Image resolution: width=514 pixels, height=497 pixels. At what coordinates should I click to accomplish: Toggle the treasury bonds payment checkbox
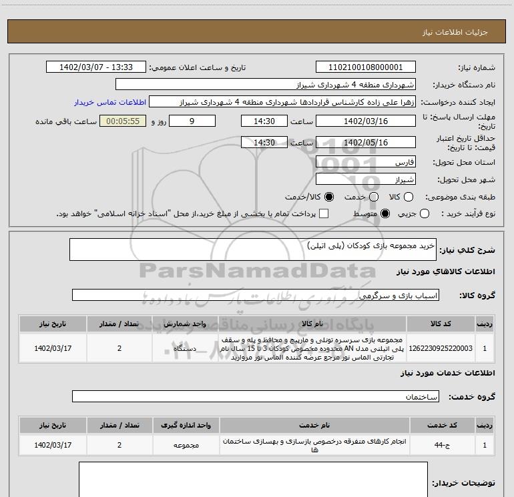pyautogui.click(x=324, y=213)
